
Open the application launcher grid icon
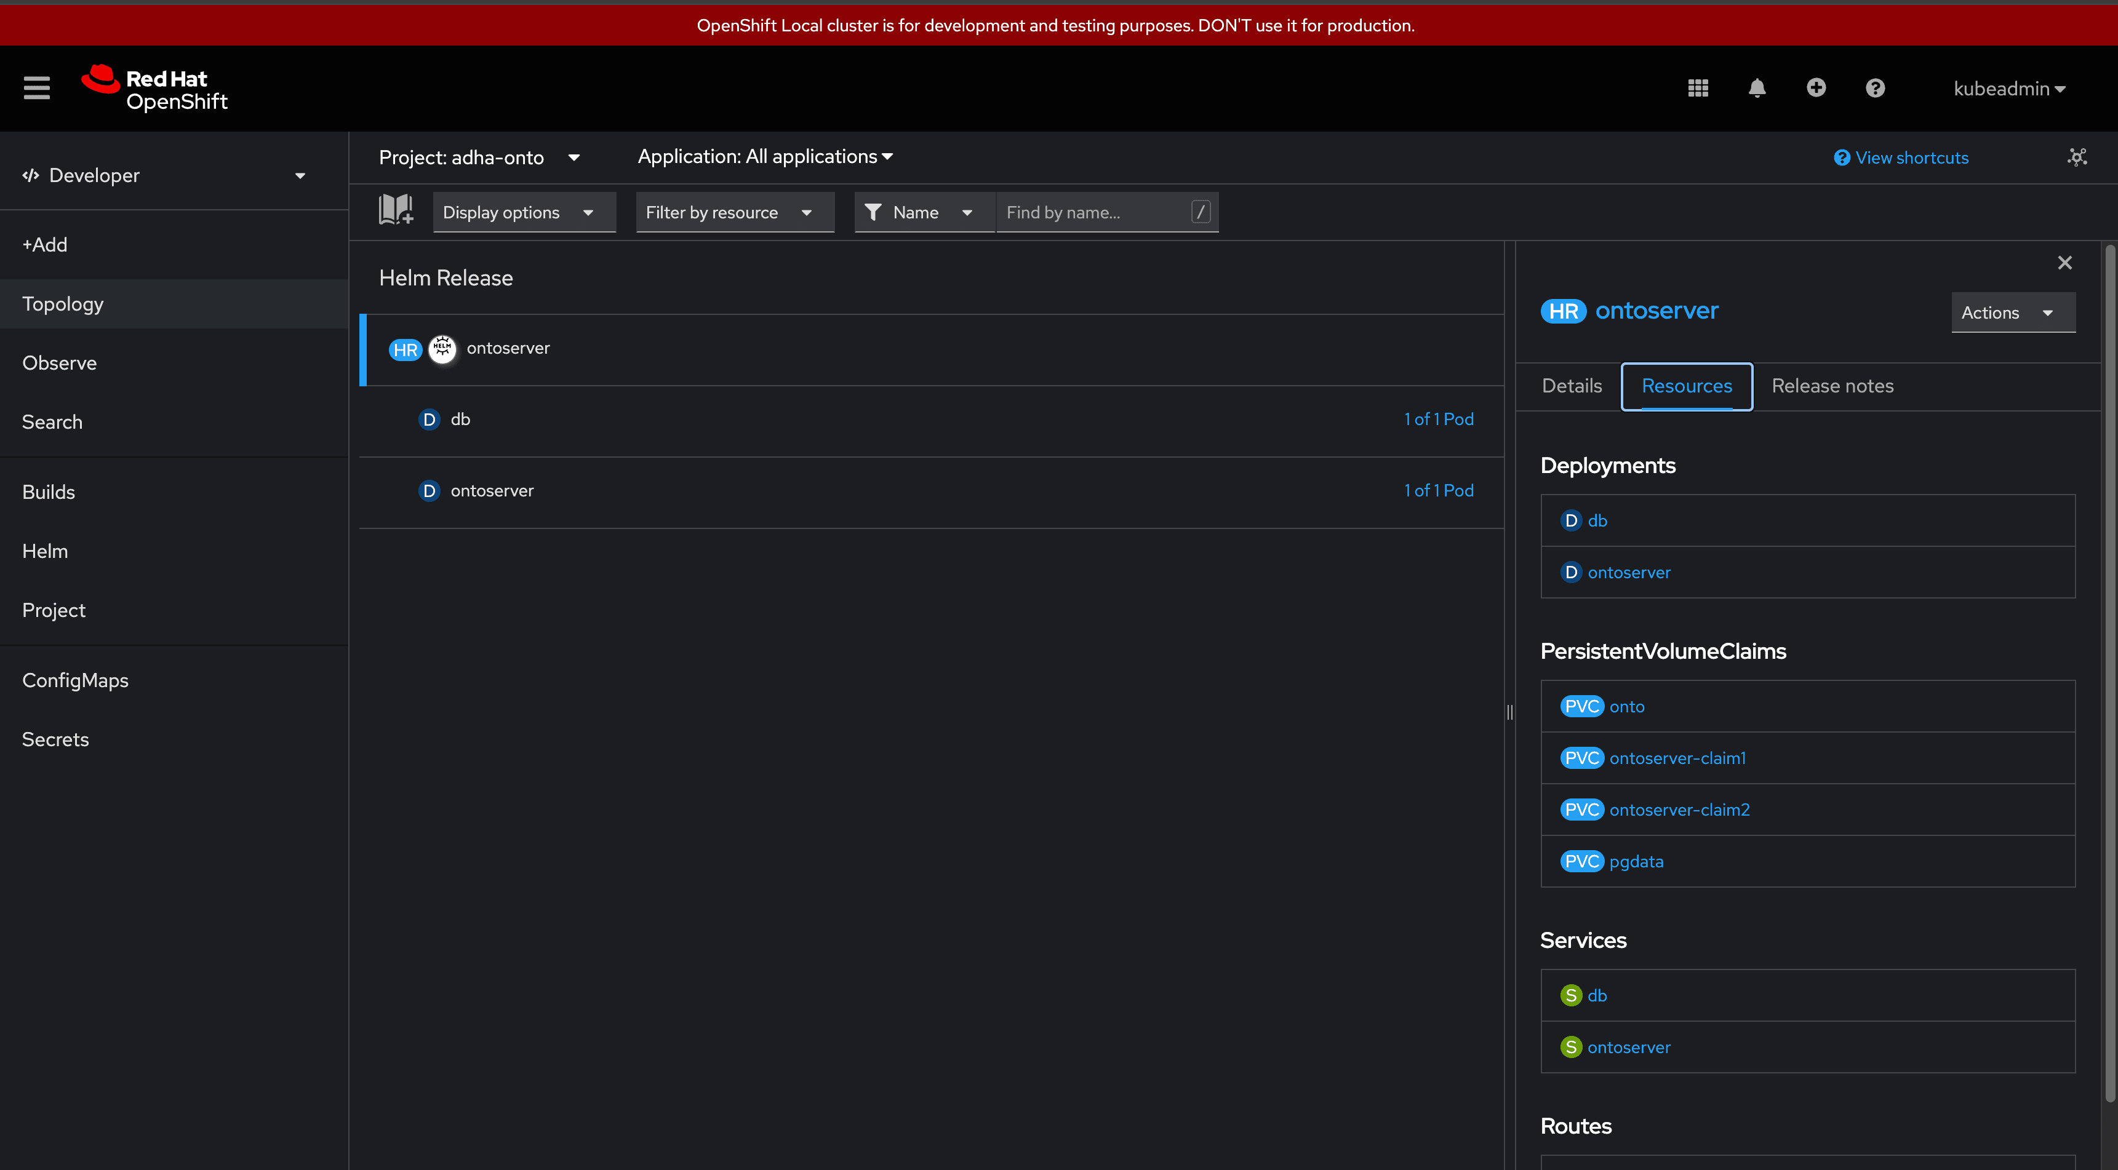point(1698,88)
